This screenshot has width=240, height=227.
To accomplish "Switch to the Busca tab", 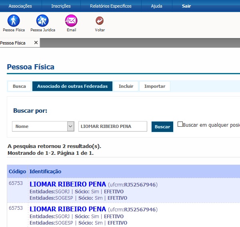I will 19,86.
